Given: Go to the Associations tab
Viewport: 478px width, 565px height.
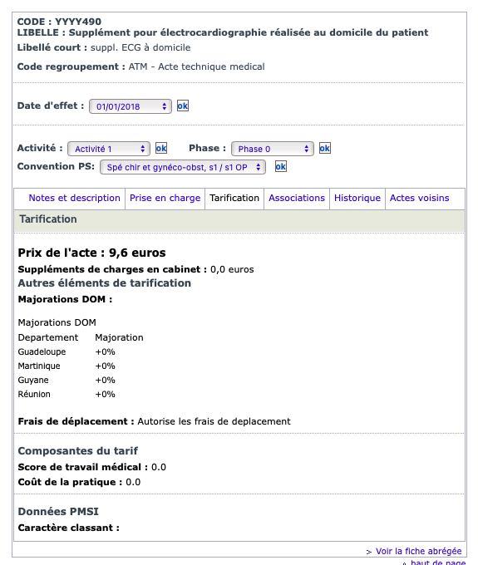Looking at the screenshot, I should click(297, 198).
